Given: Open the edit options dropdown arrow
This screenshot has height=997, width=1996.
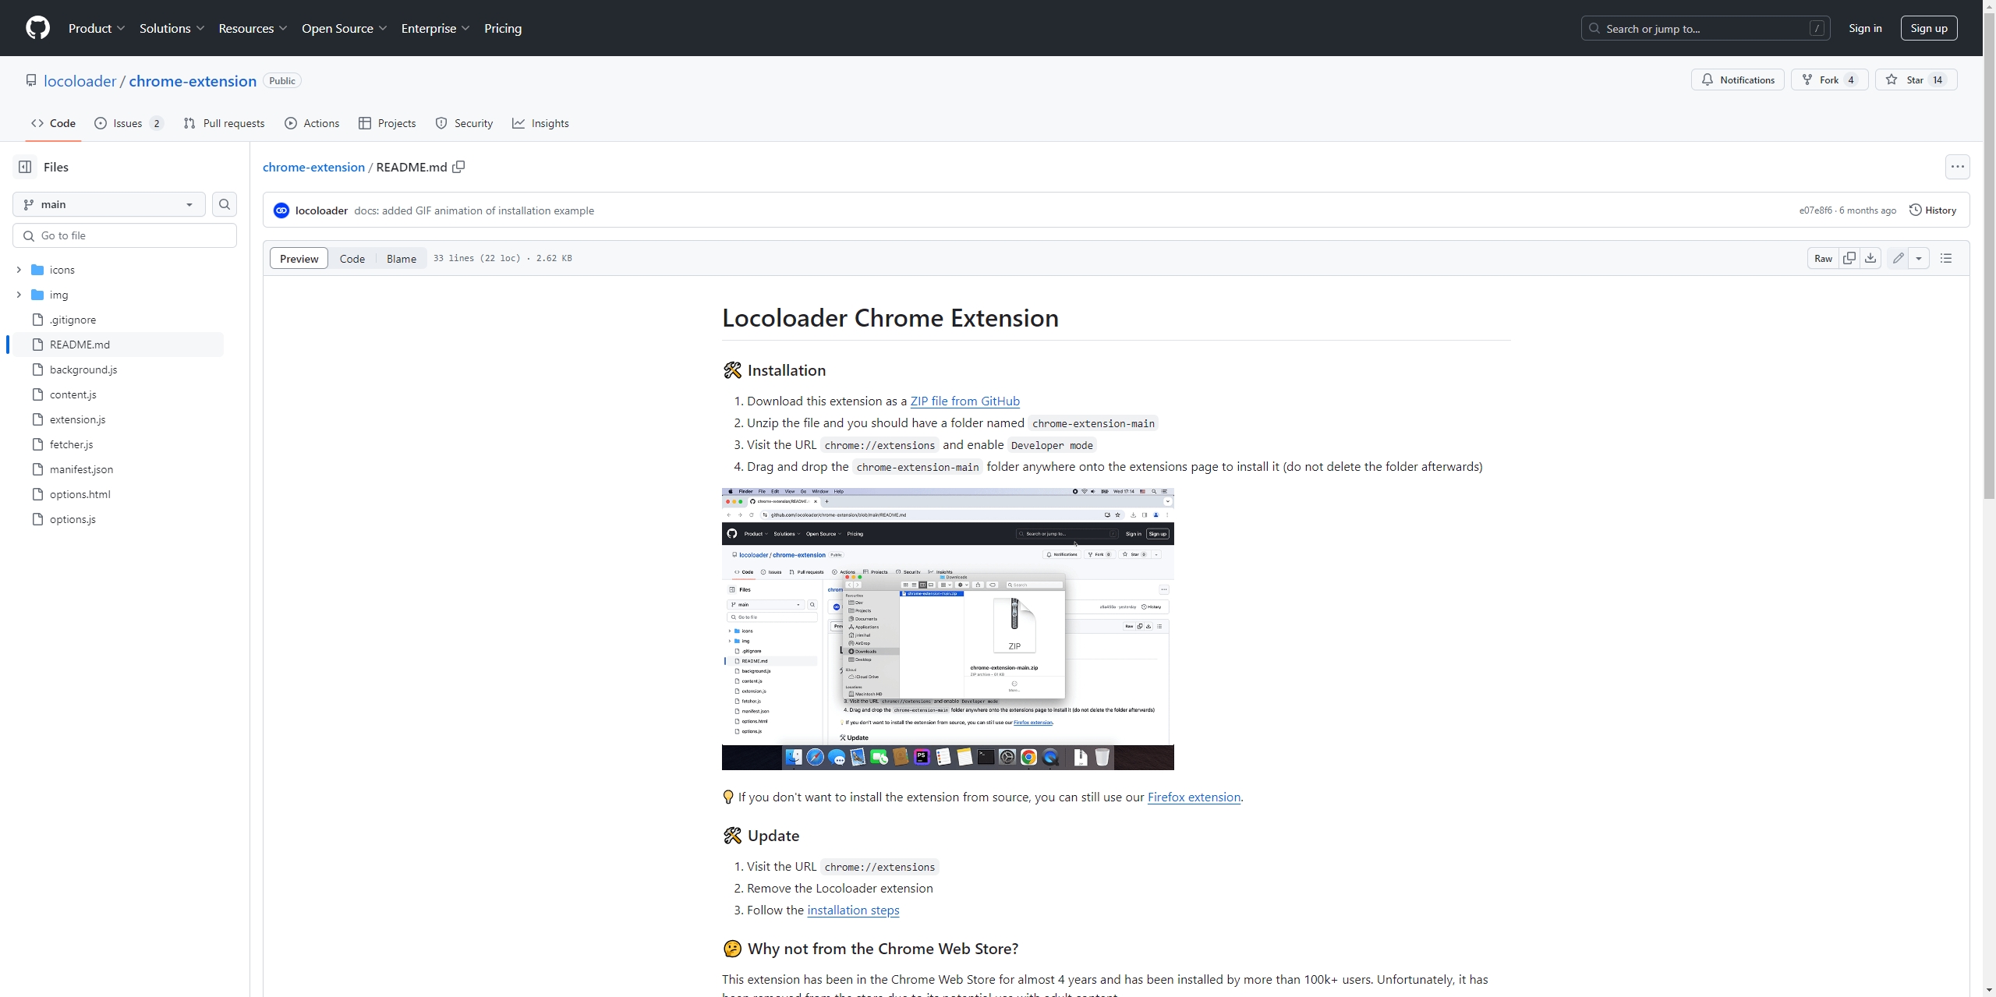Looking at the screenshot, I should point(1919,258).
